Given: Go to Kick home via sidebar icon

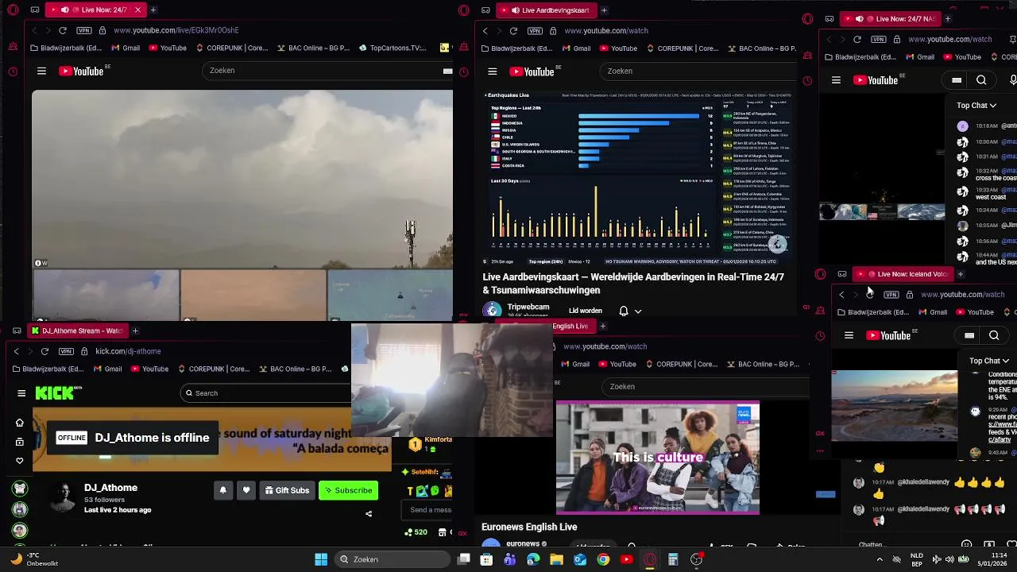Looking at the screenshot, I should click(20, 423).
